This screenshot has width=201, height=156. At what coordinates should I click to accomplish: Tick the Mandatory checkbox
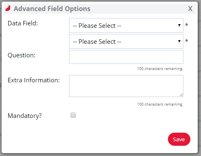(73, 115)
